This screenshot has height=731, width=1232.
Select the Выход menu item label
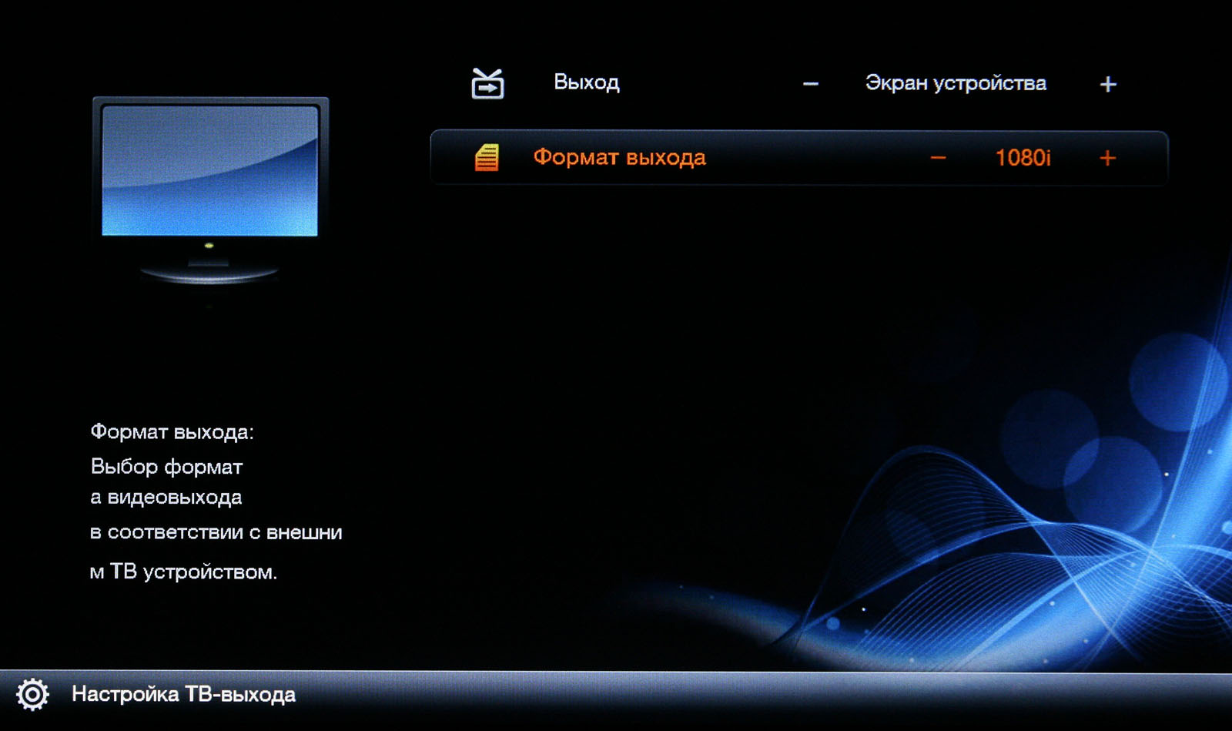point(586,82)
